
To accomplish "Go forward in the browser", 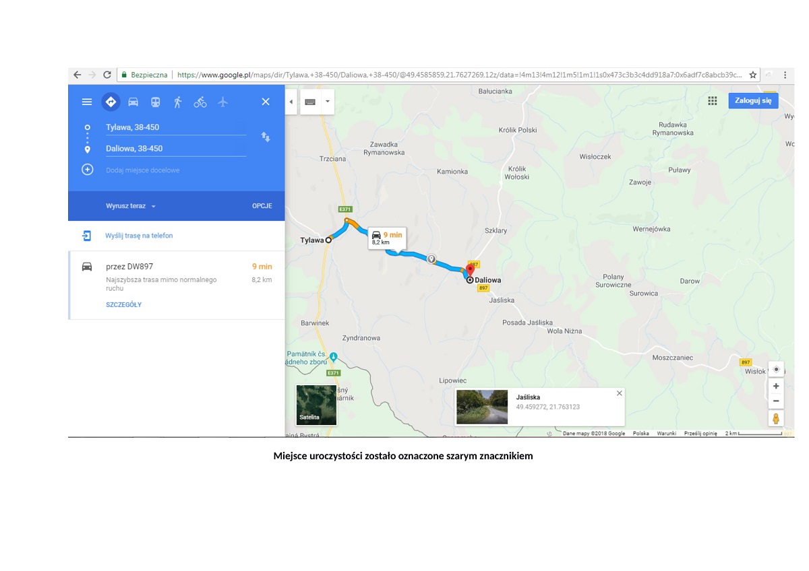I will coord(92,75).
